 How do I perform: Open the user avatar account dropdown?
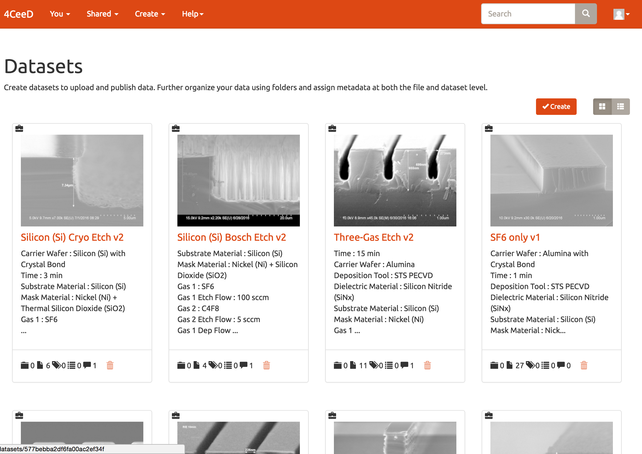pos(621,14)
